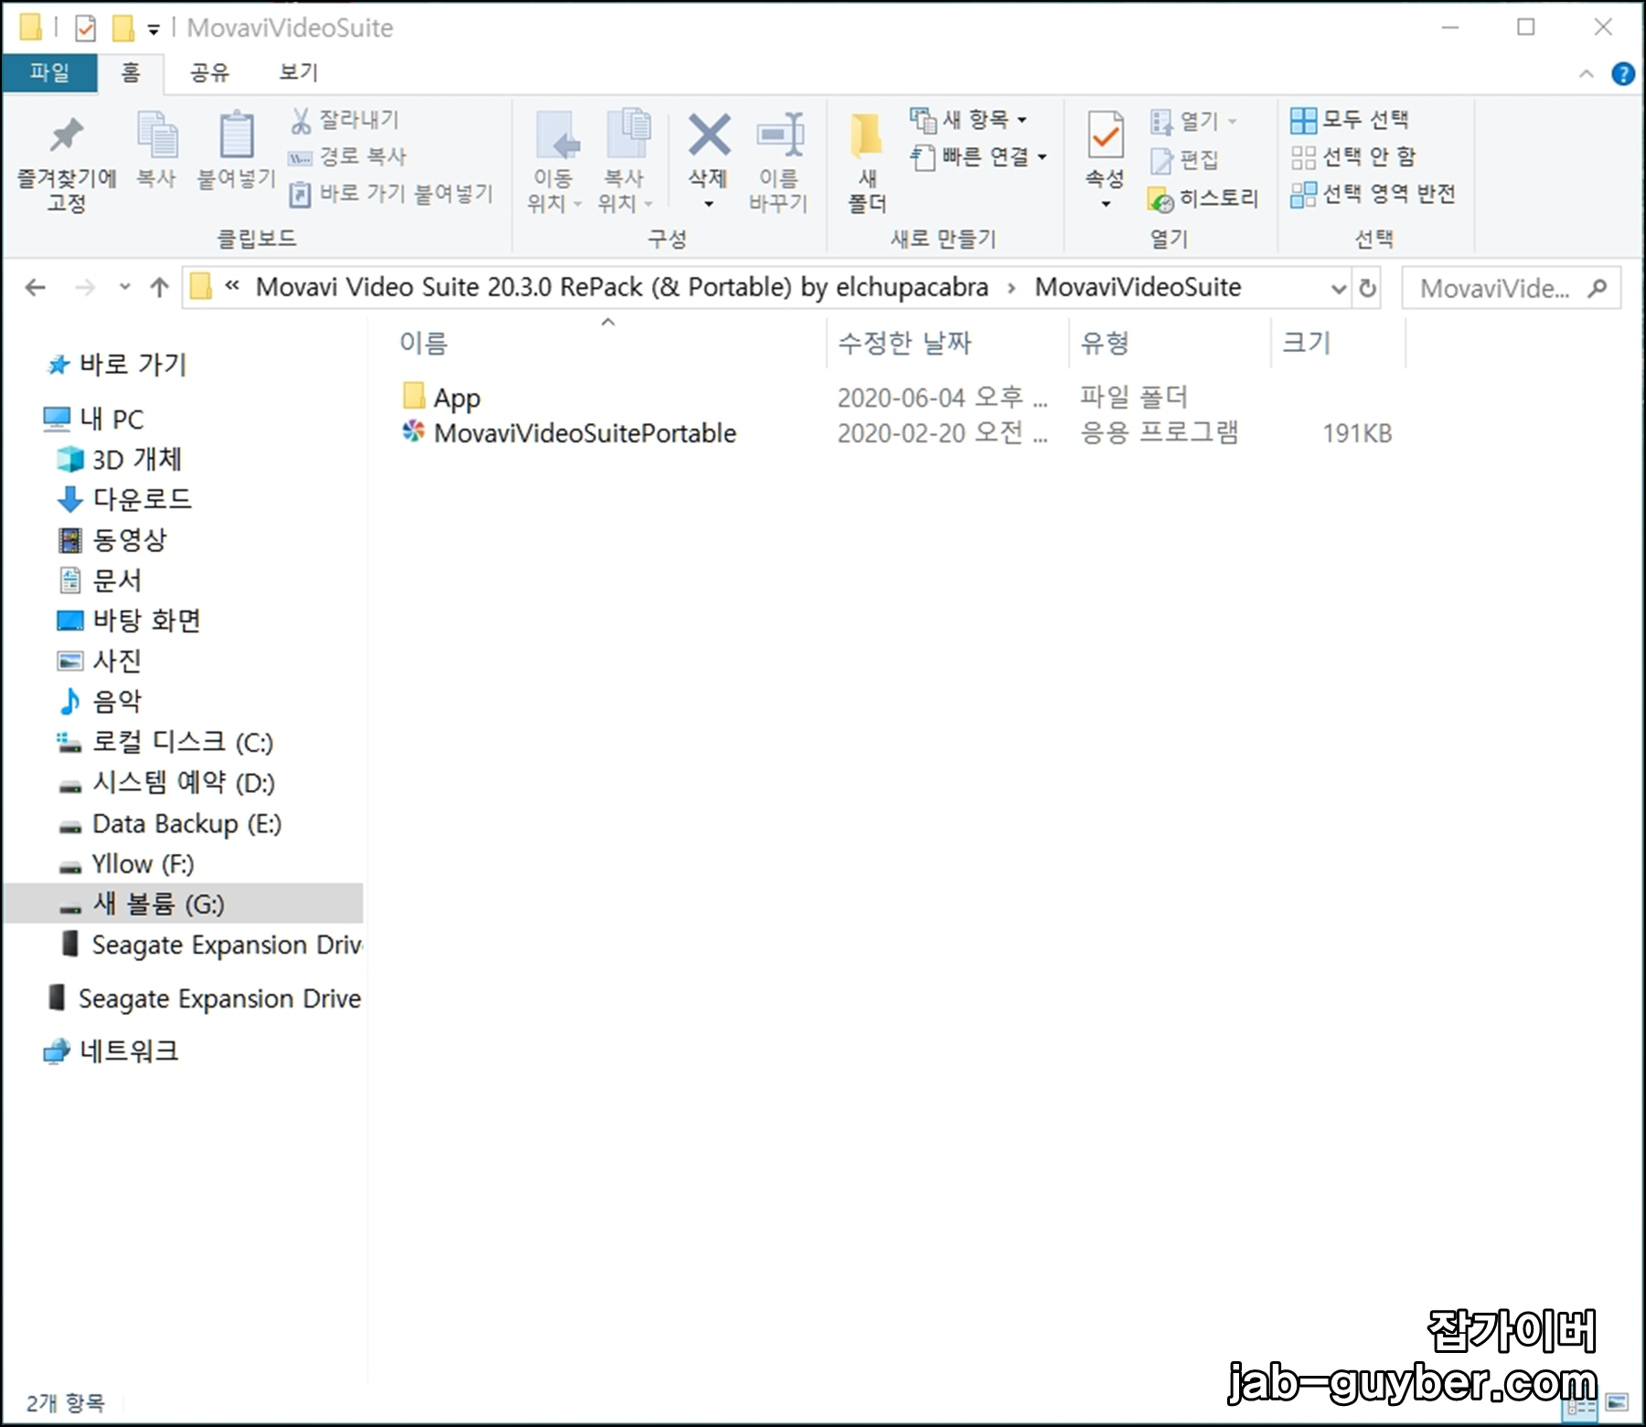The image size is (1646, 1427).
Task: Switch to the 공유 (Share) tab
Action: [x=209, y=72]
